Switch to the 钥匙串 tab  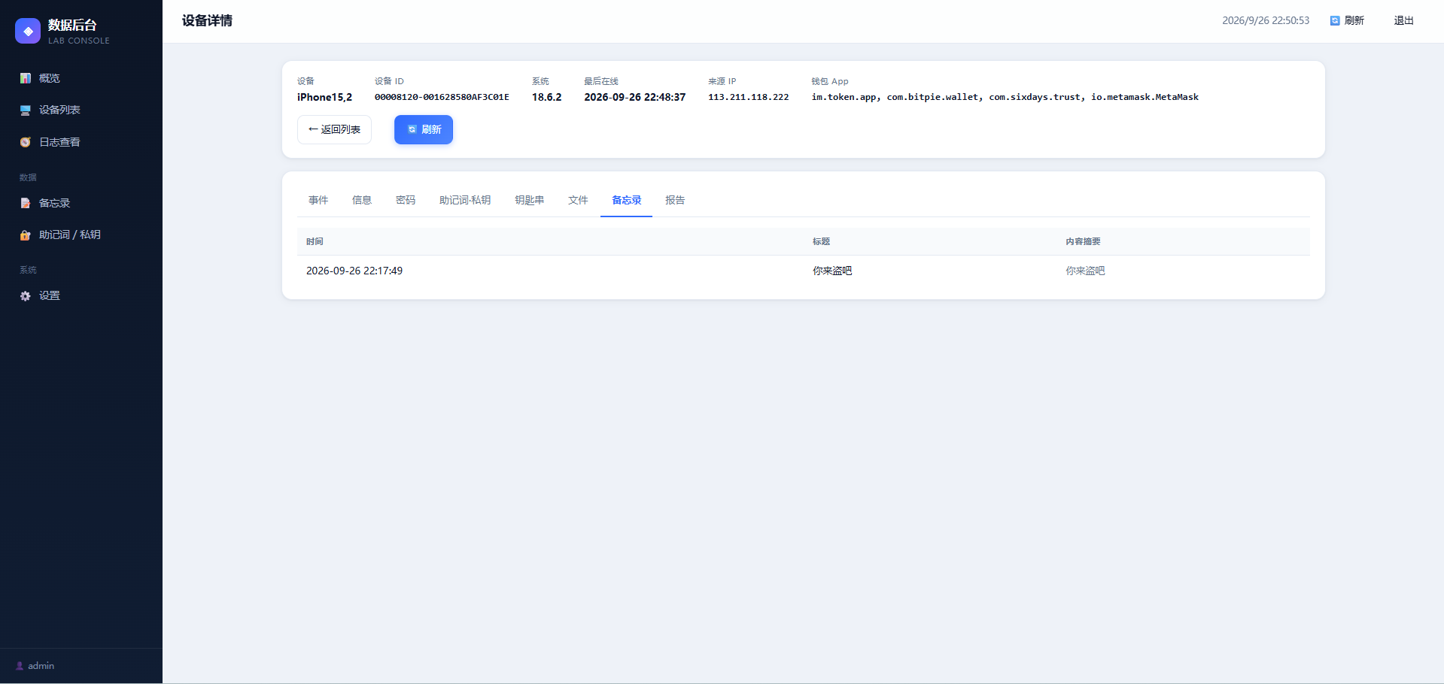(530, 200)
